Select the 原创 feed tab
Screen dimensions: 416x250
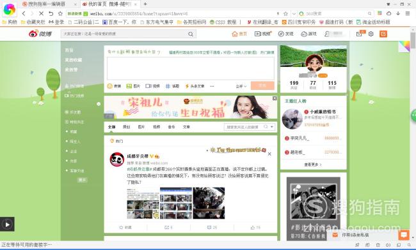coord(127,127)
